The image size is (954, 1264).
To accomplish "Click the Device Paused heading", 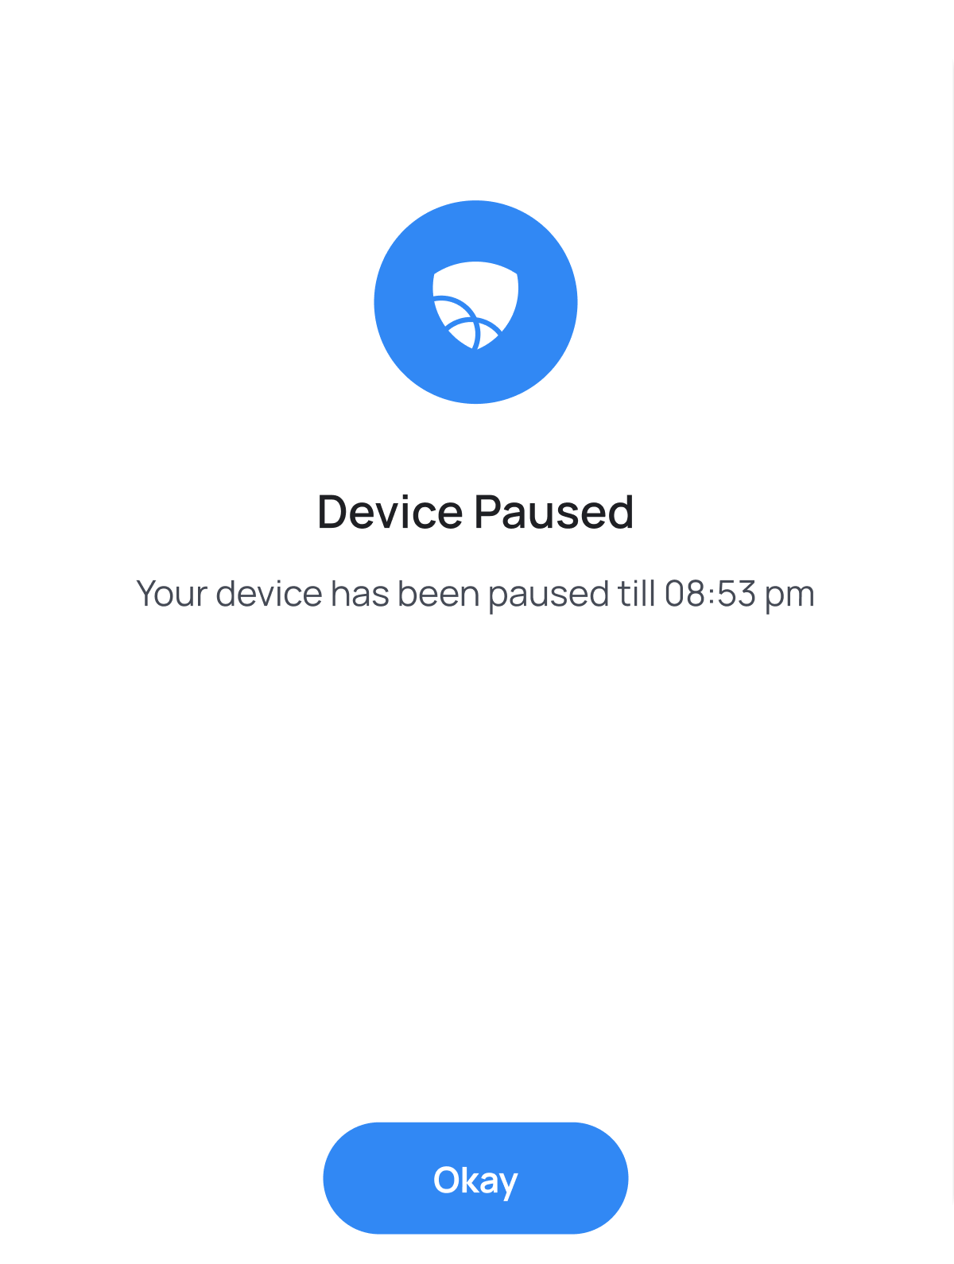I will 475,511.
